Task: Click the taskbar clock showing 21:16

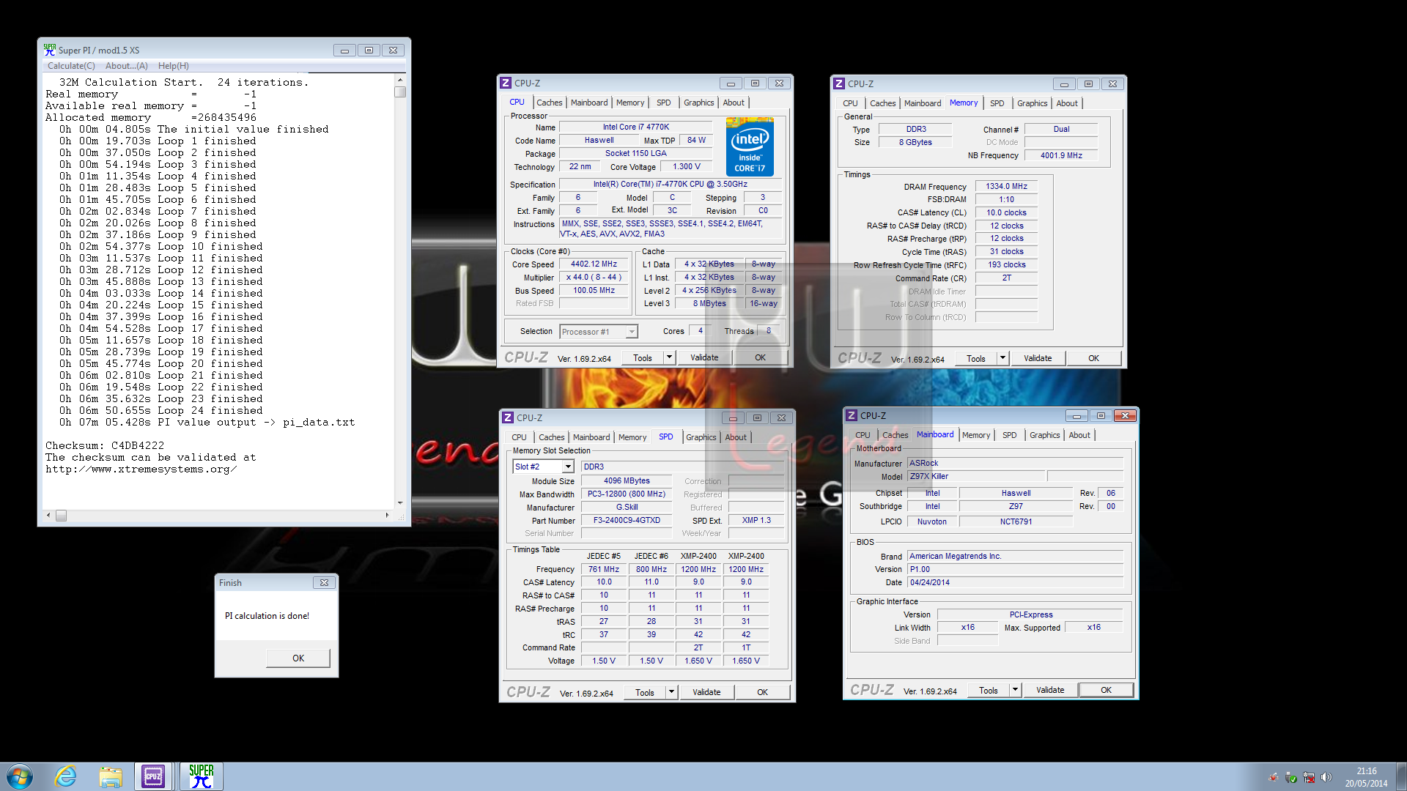Action: click(1366, 777)
